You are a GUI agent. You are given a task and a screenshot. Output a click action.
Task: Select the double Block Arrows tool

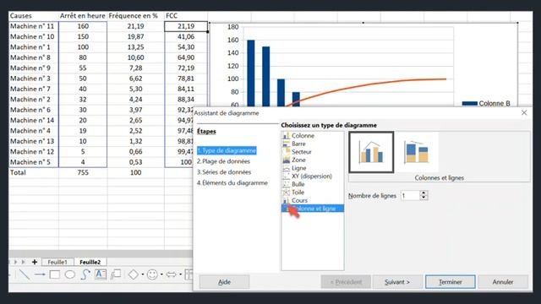[171, 274]
